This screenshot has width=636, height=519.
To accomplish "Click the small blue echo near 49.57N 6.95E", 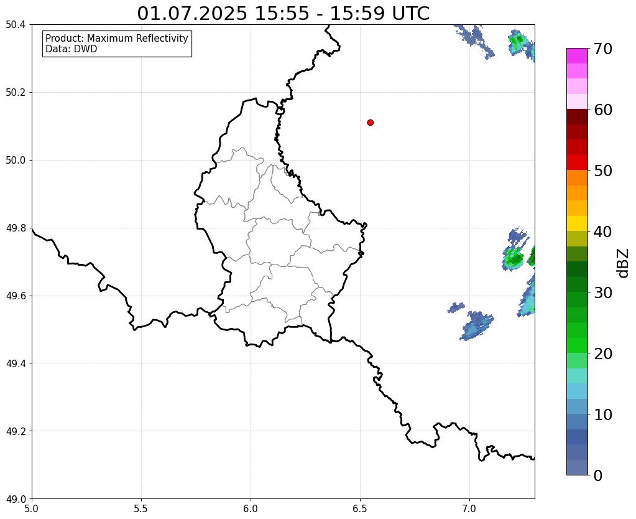I will [456, 307].
